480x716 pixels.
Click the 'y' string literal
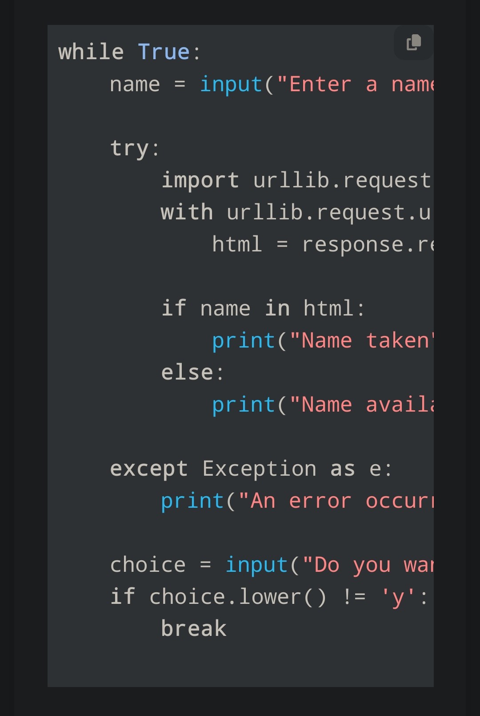click(x=398, y=597)
